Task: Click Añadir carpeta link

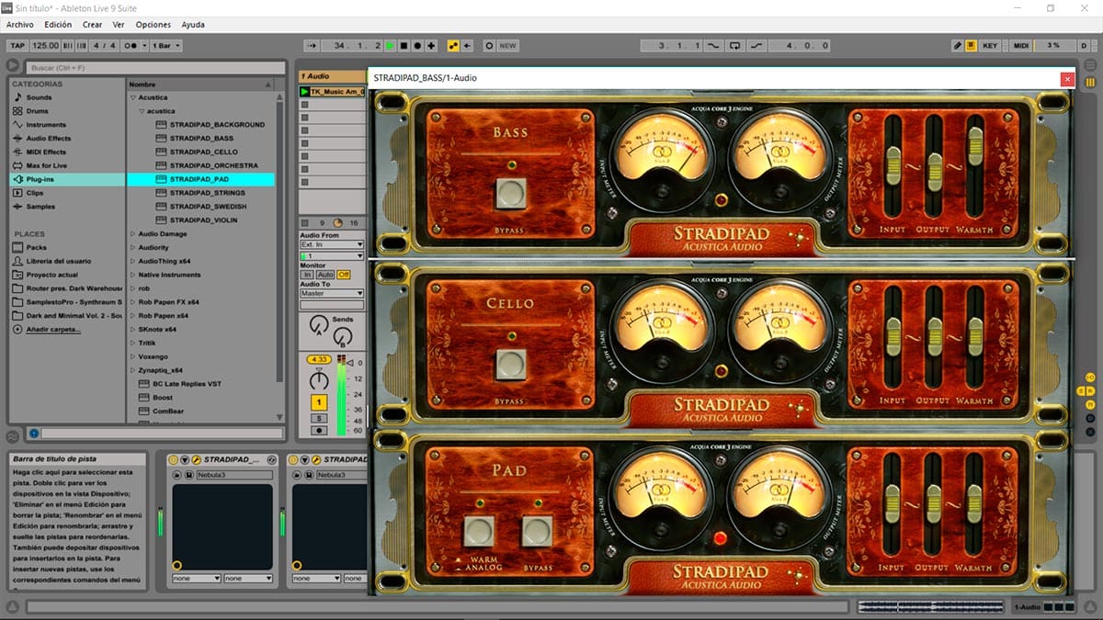Action: 54,330
